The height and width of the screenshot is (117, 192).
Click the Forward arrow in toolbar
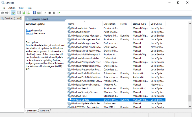click(7, 13)
